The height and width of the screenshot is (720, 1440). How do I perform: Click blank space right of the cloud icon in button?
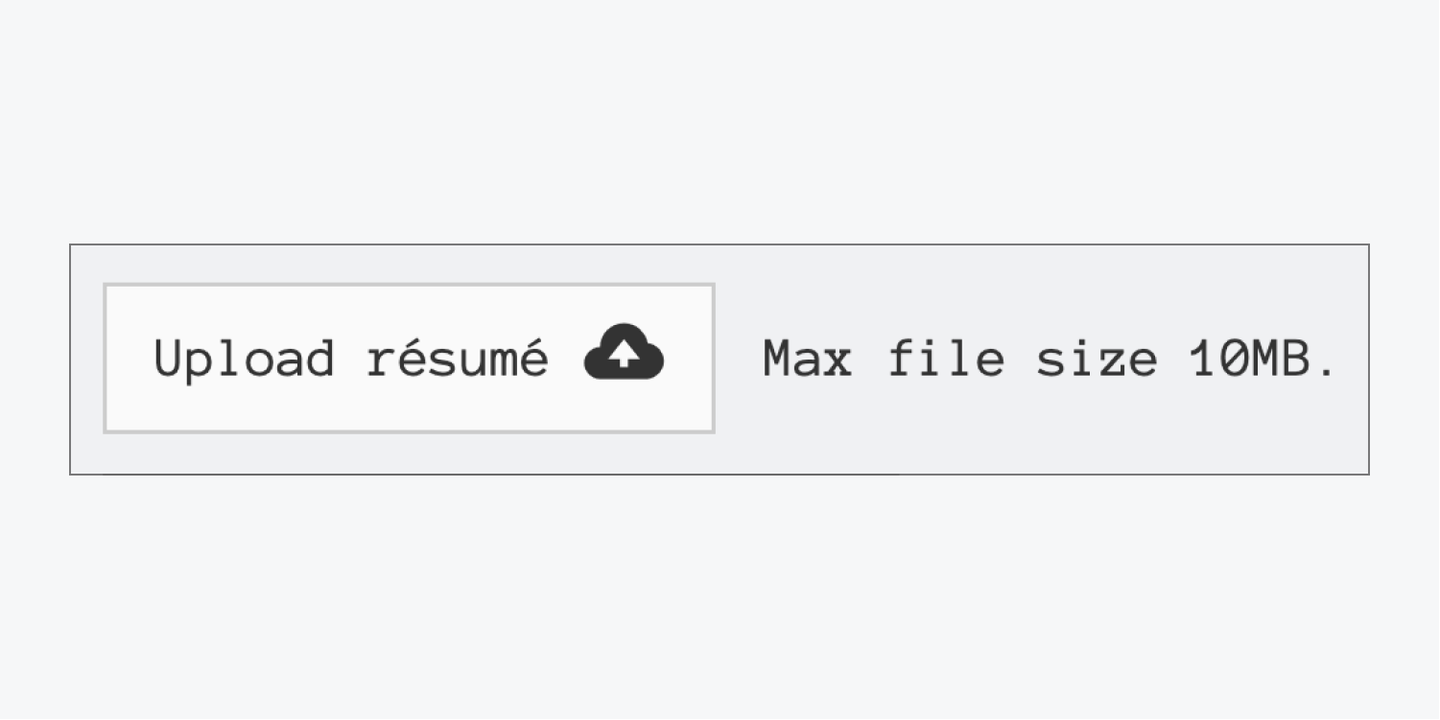[689, 359]
